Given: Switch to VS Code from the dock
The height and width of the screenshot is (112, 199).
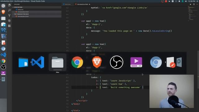Looking at the screenshot, I should click(x=3, y=55).
